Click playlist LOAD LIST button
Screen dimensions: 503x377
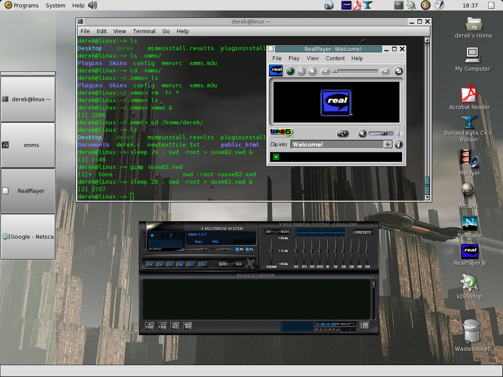[x=365, y=326]
